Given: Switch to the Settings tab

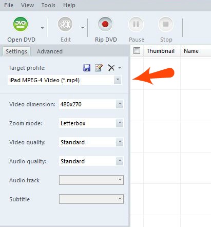Looking at the screenshot, I should pyautogui.click(x=16, y=51).
